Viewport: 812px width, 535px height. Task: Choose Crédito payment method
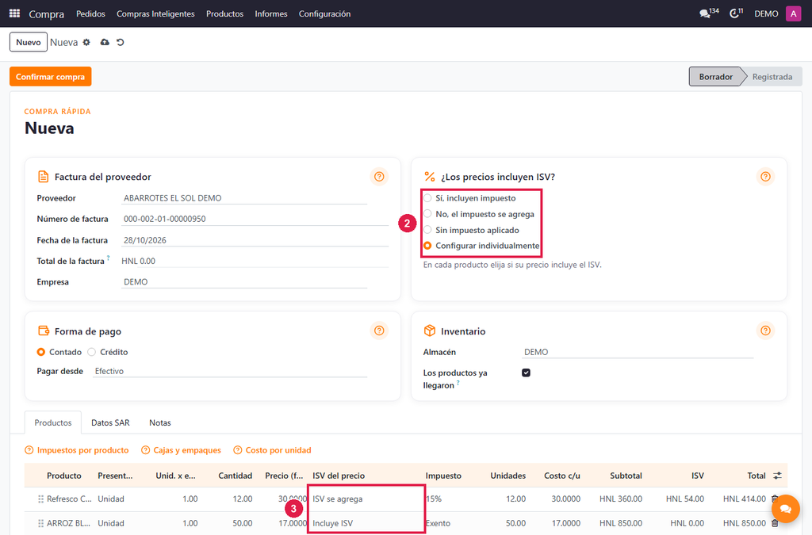(x=92, y=352)
